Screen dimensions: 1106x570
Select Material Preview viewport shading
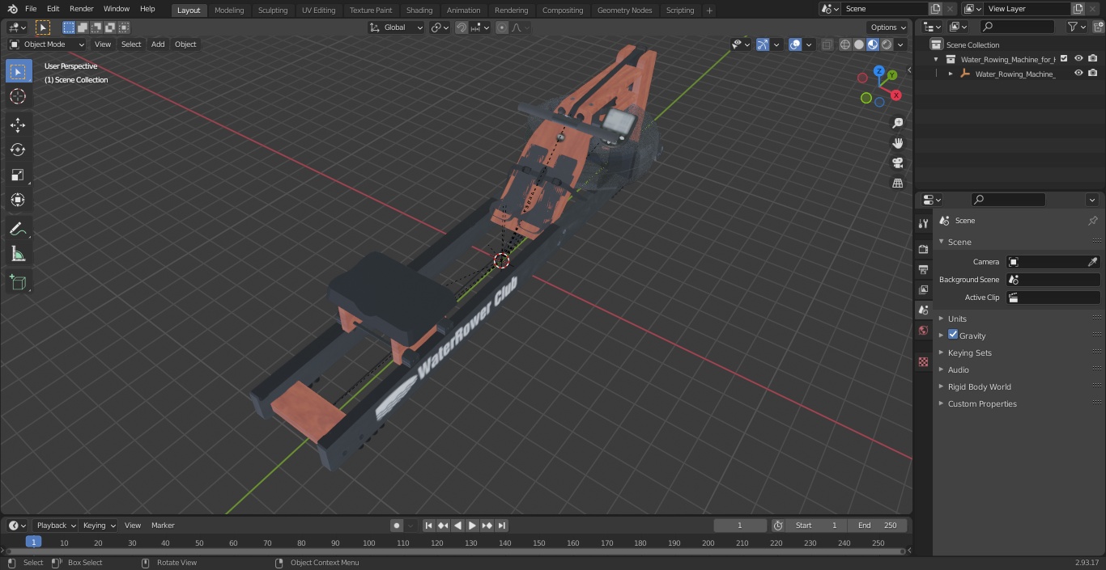coord(873,44)
